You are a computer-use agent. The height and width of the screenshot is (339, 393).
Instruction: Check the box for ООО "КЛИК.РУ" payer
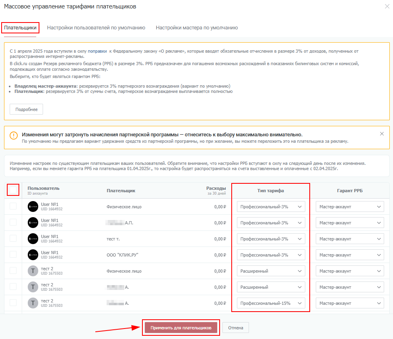pos(13,255)
